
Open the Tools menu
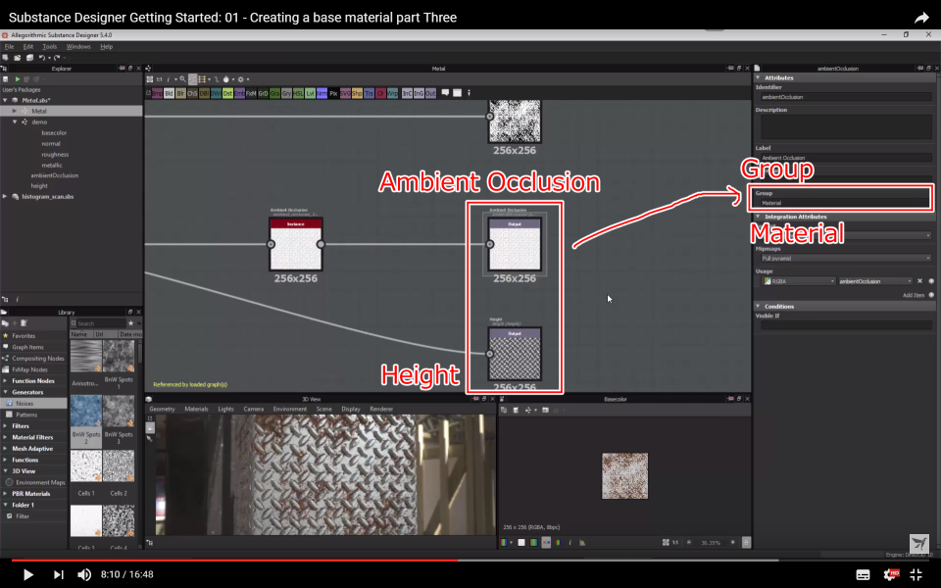click(49, 46)
